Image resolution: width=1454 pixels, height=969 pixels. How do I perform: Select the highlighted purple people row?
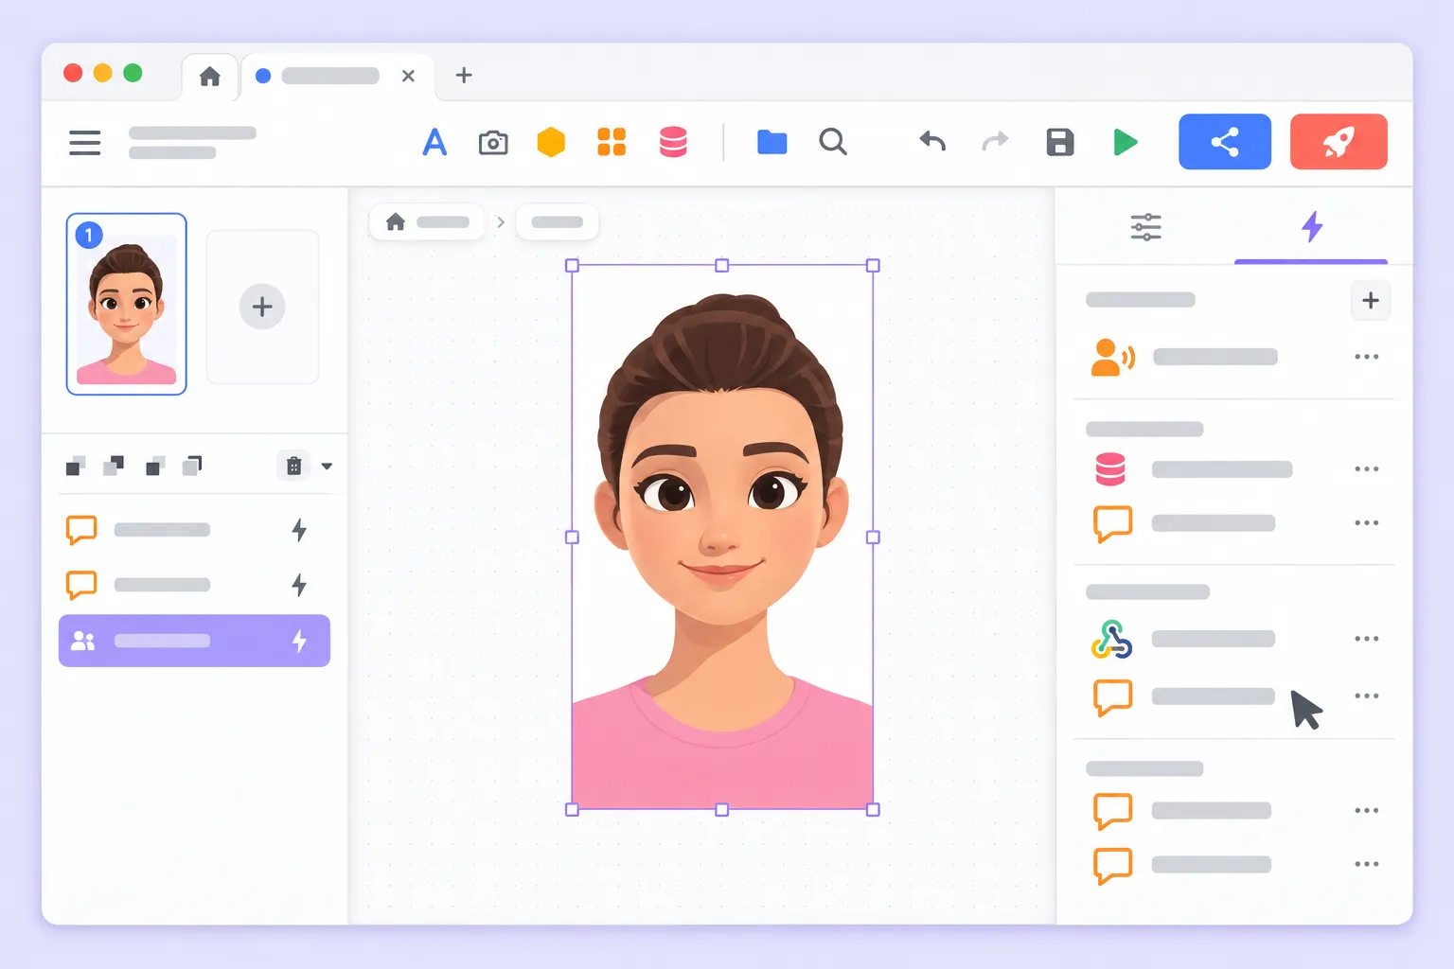(194, 641)
